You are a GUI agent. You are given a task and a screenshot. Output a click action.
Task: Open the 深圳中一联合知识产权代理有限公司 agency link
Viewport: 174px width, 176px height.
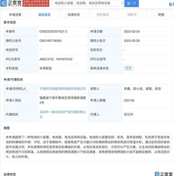click(x=62, y=114)
